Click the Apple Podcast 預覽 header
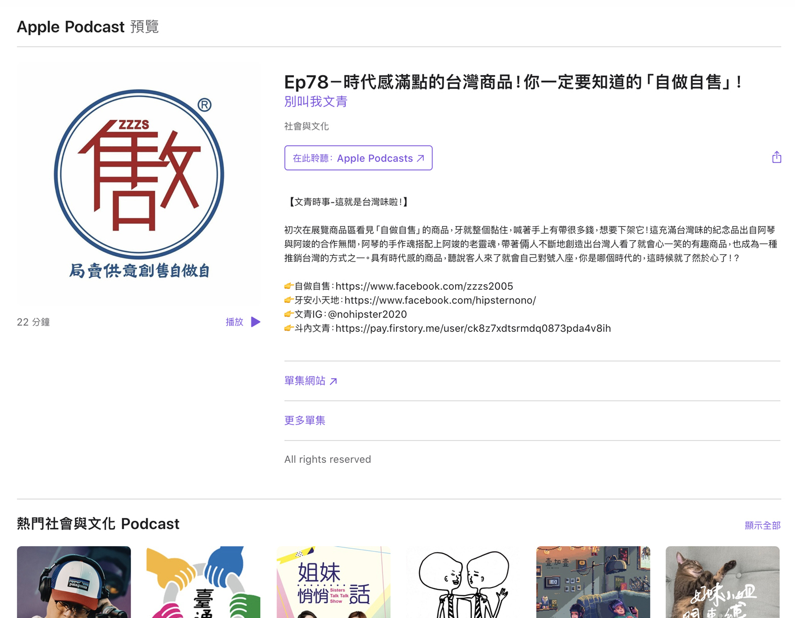This screenshot has width=795, height=618. click(88, 26)
